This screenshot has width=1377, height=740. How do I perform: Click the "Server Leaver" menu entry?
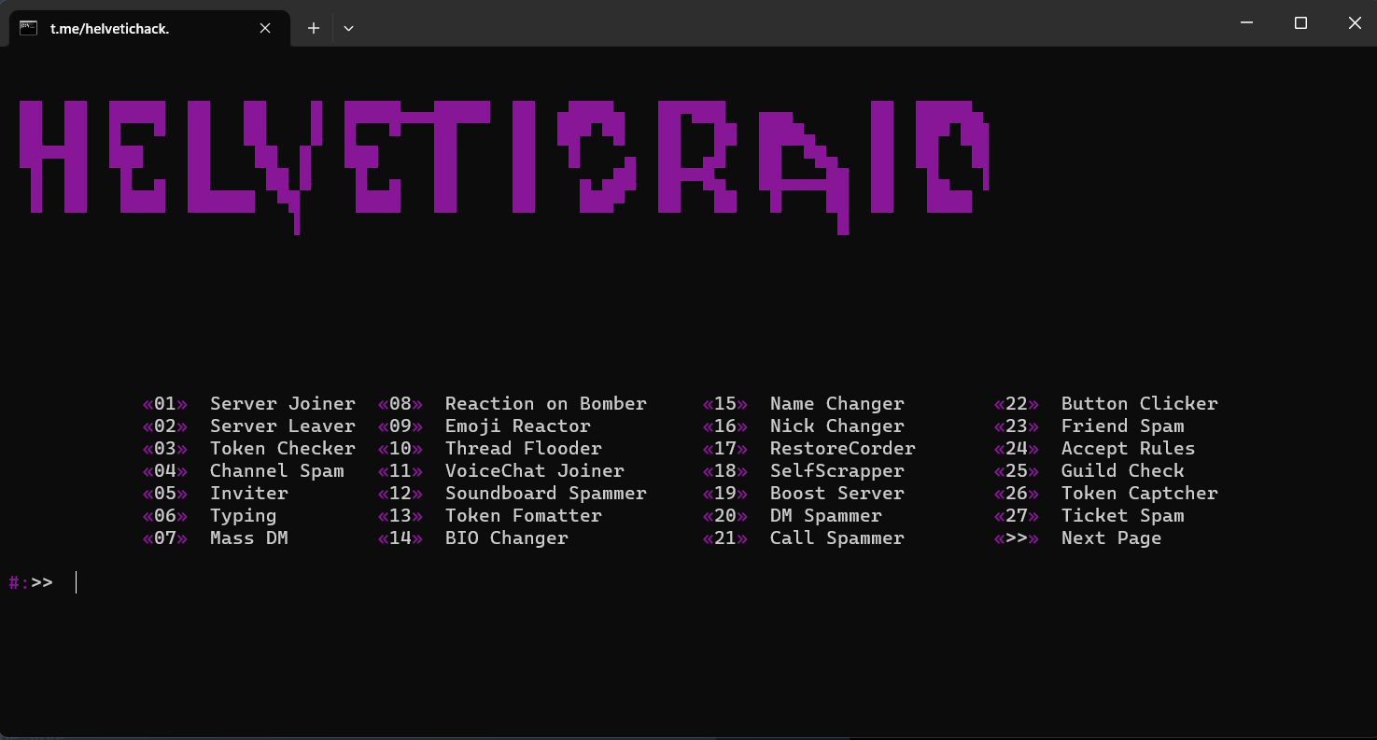pos(283,426)
